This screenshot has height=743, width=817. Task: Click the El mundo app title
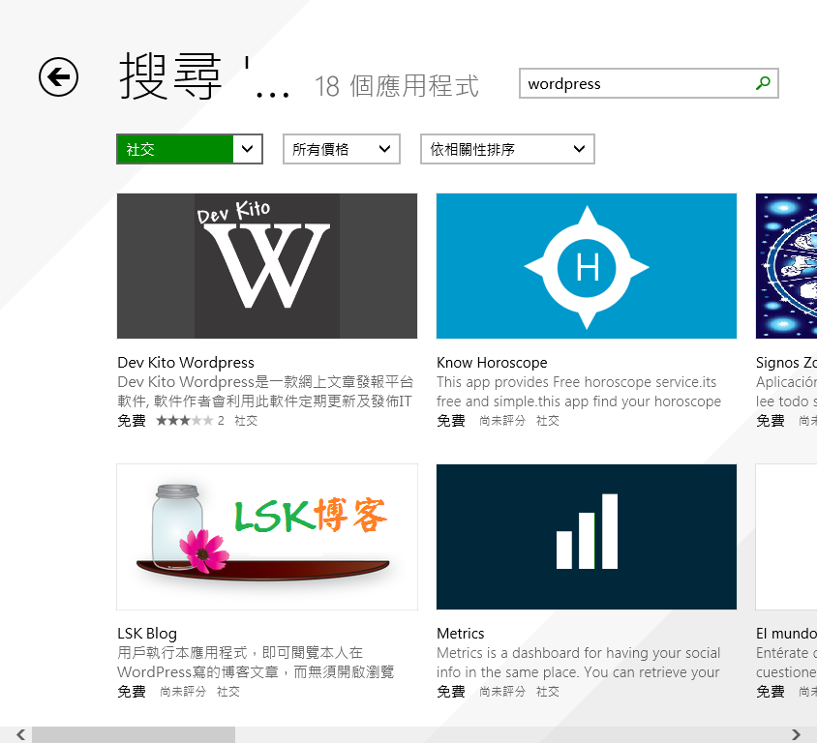(x=786, y=634)
